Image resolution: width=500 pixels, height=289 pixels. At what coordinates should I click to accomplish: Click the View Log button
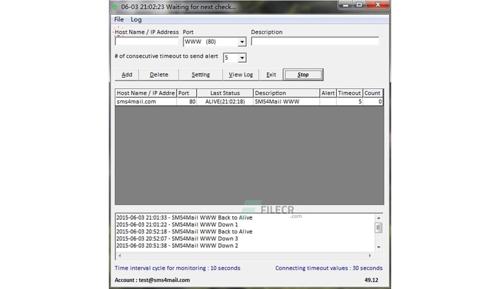(x=241, y=75)
